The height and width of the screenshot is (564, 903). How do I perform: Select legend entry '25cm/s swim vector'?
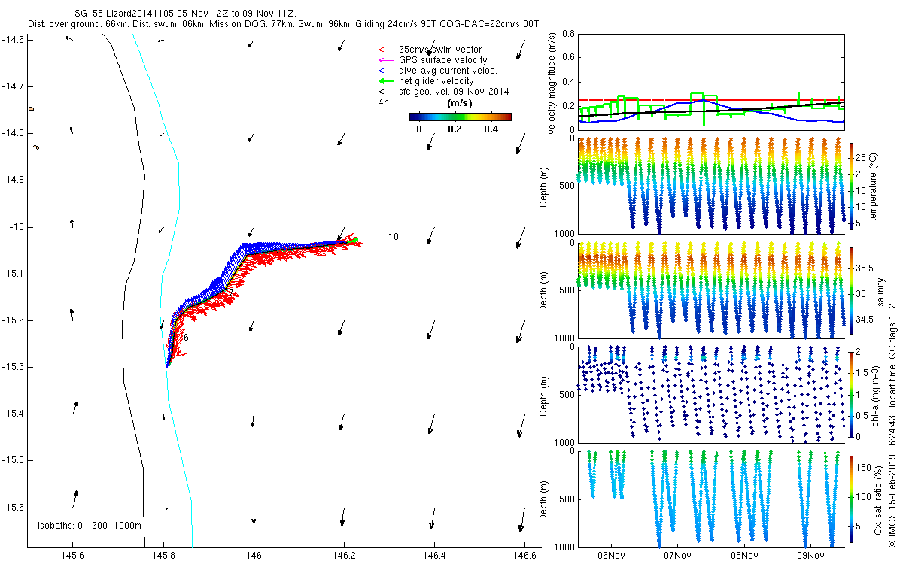pos(440,50)
